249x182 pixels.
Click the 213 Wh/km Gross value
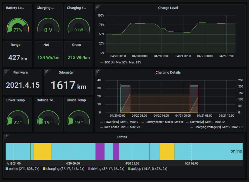pyautogui.click(x=79, y=58)
